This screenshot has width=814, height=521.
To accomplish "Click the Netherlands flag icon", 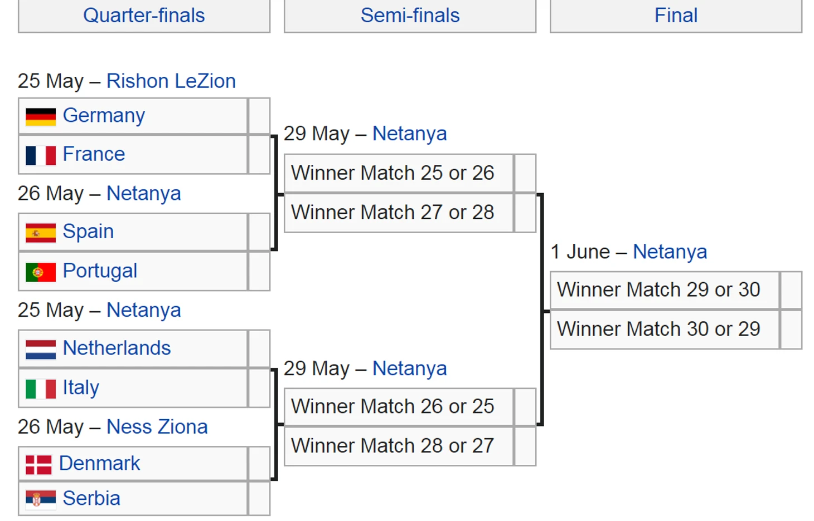I will coord(41,350).
